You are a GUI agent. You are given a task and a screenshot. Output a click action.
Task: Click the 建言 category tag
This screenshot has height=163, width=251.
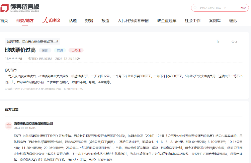pyautogui.click(x=45, y=51)
